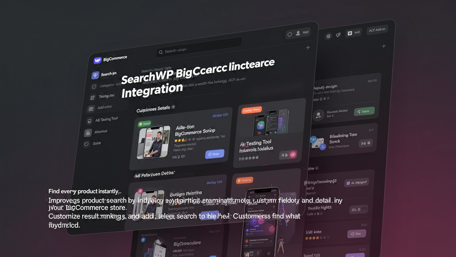
Task: Select the WP BigCommerce logo icon
Action: (97, 60)
